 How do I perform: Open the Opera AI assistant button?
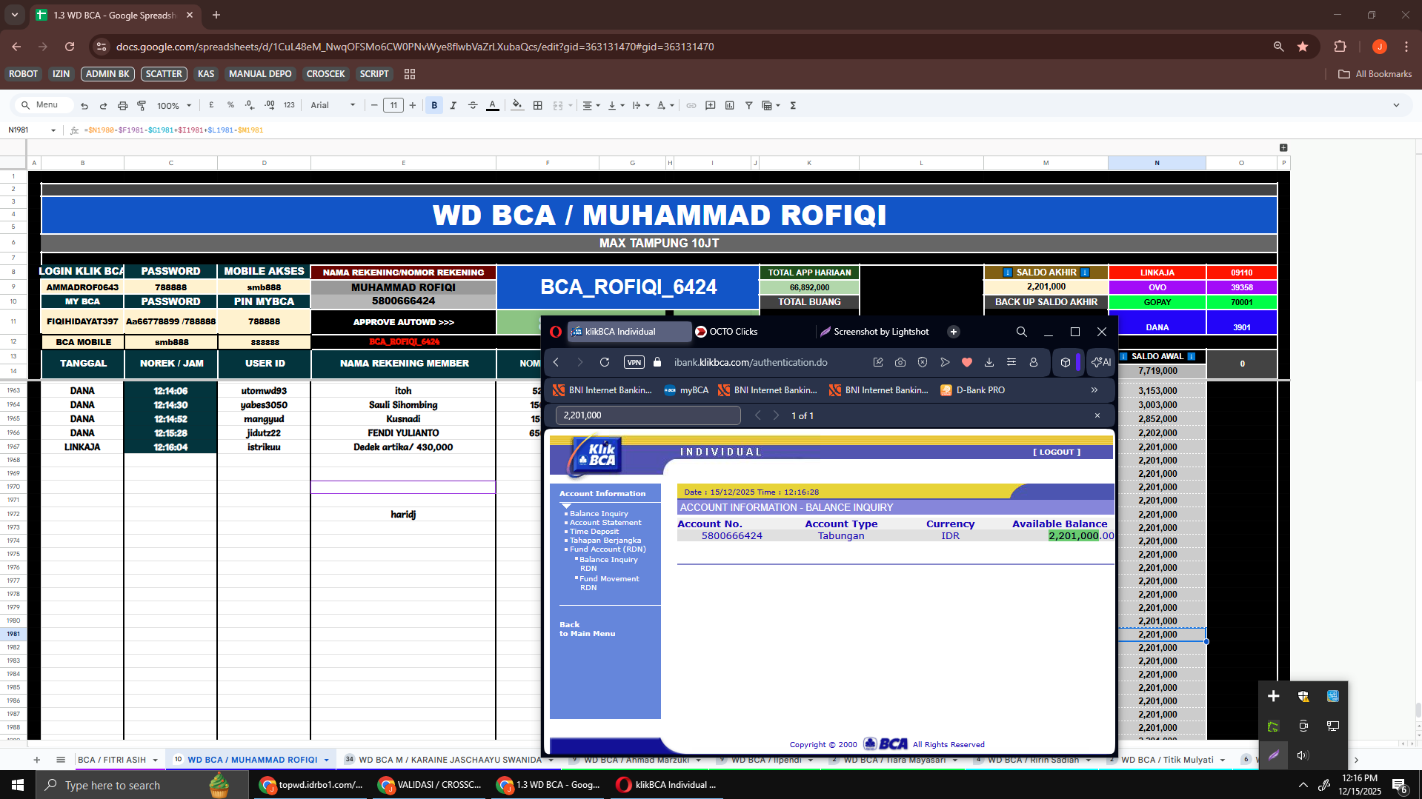pyautogui.click(x=1101, y=362)
